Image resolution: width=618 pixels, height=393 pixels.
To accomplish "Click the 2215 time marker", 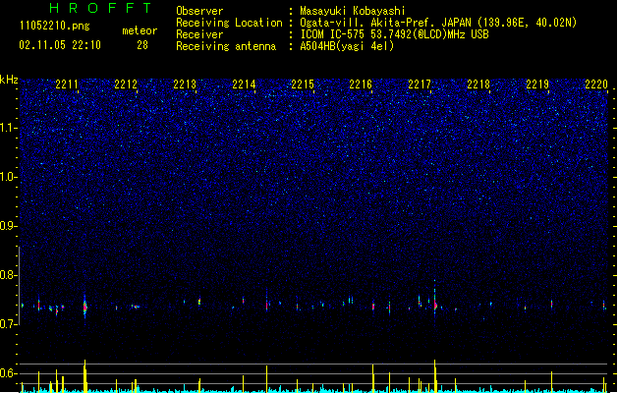I will pyautogui.click(x=303, y=84).
